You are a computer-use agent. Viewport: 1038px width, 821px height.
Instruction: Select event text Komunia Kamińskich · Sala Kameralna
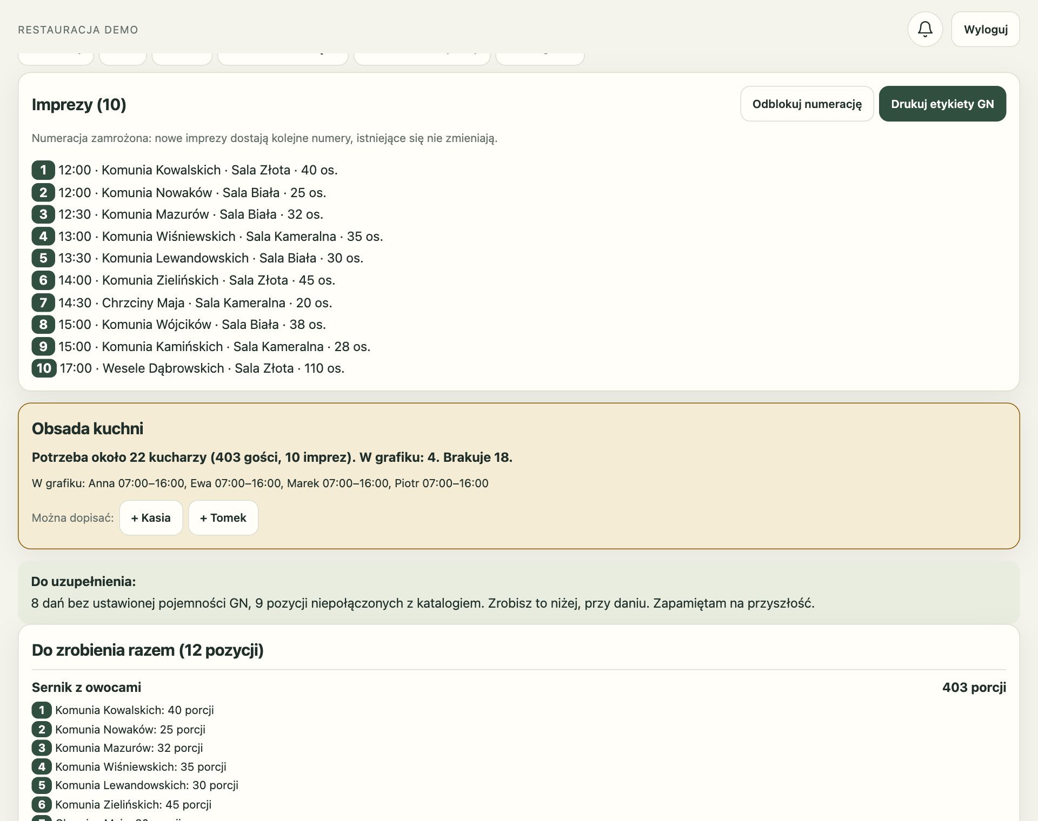(x=213, y=346)
